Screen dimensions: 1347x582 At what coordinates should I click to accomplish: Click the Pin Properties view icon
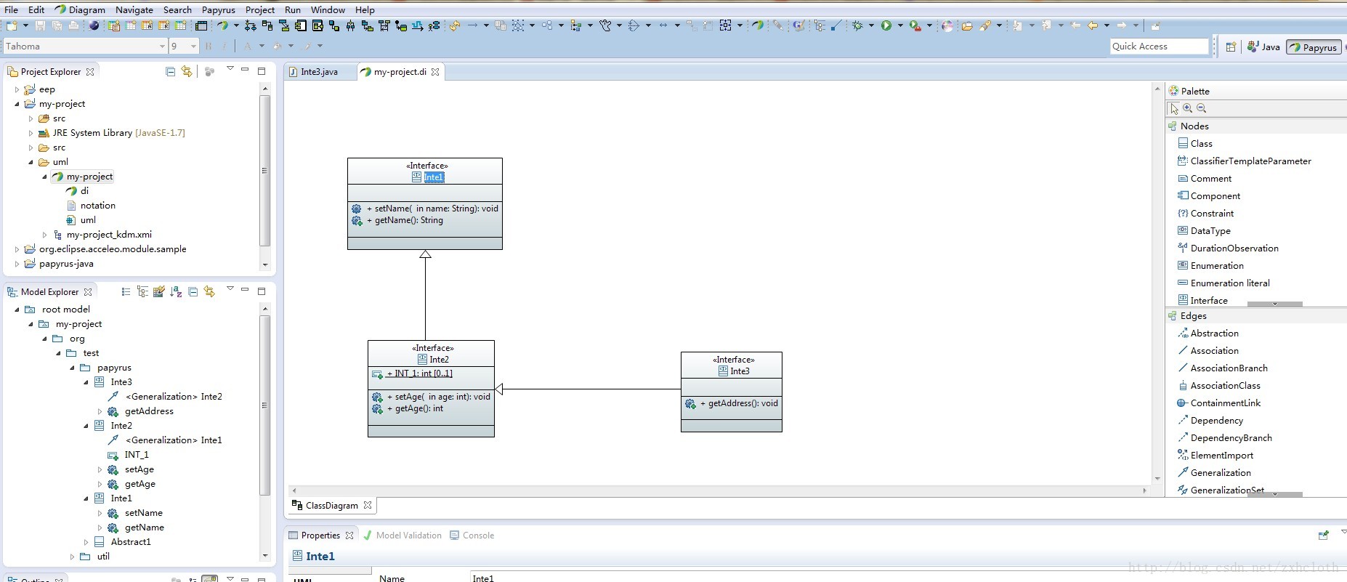(x=1324, y=535)
